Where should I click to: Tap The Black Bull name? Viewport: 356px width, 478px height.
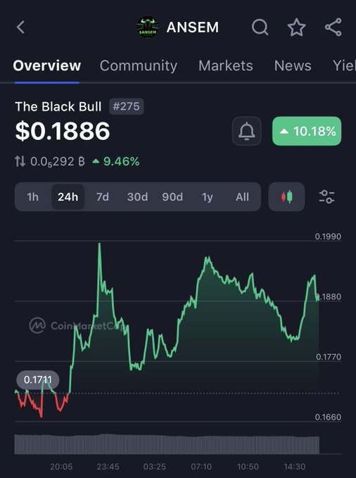58,106
